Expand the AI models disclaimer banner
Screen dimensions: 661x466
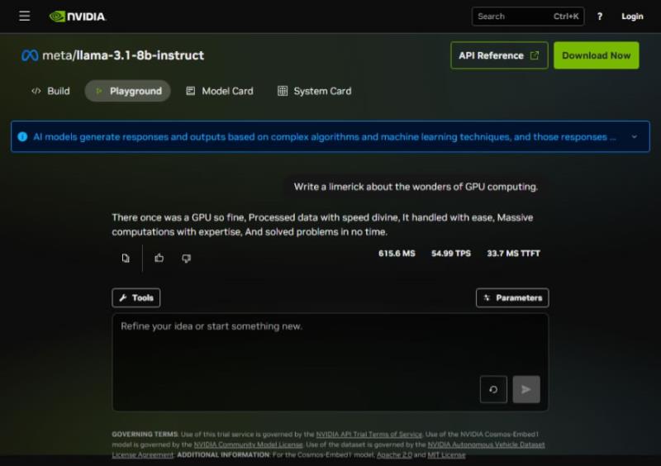[634, 136]
